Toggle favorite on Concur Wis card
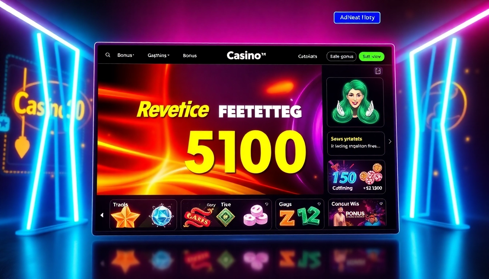489x279 pixels. [x=381, y=204]
